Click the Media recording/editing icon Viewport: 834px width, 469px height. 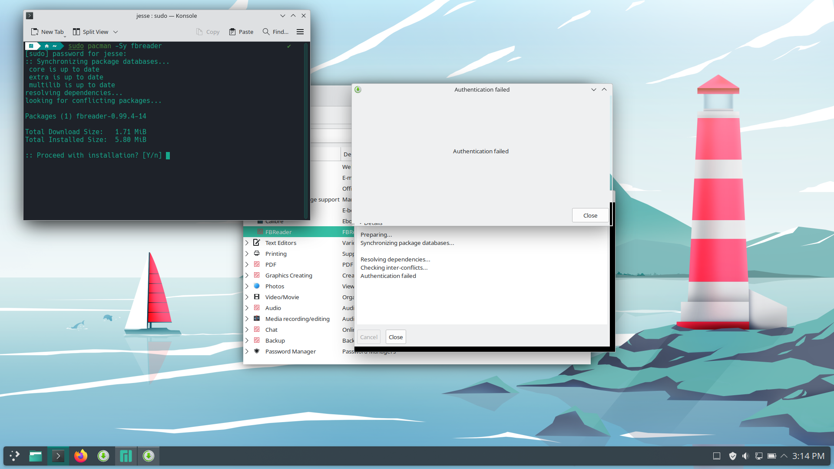257,318
